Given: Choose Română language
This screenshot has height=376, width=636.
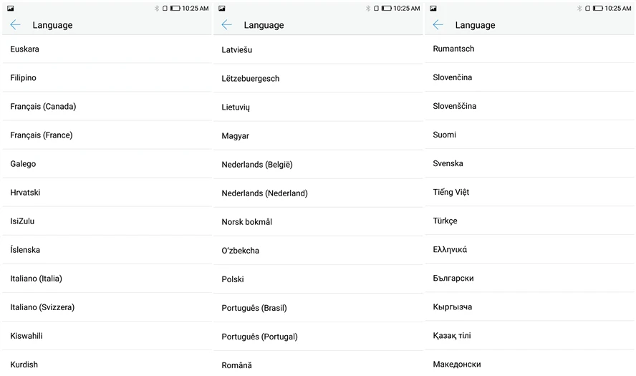Looking at the screenshot, I should 319,365.
